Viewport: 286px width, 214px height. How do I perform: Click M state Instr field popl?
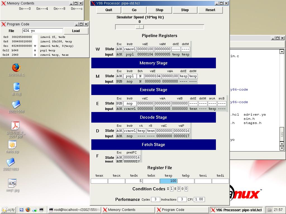(x=130, y=76)
